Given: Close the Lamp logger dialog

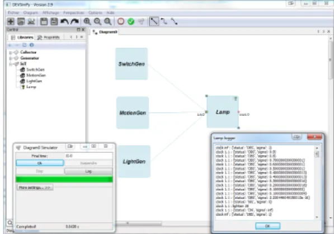Looking at the screenshot, I should tap(314, 137).
